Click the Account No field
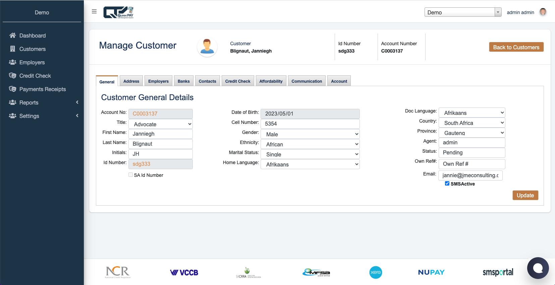 click(x=161, y=114)
